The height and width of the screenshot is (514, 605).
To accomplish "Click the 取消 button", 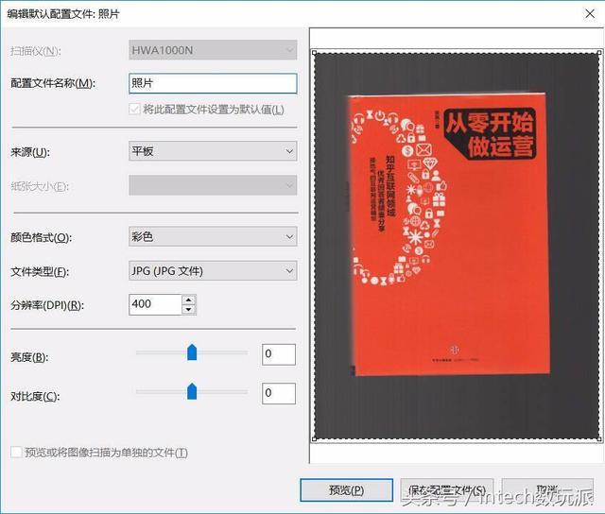I will click(x=547, y=490).
